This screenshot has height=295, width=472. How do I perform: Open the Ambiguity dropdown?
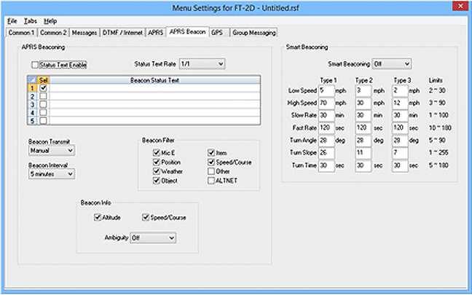click(153, 237)
